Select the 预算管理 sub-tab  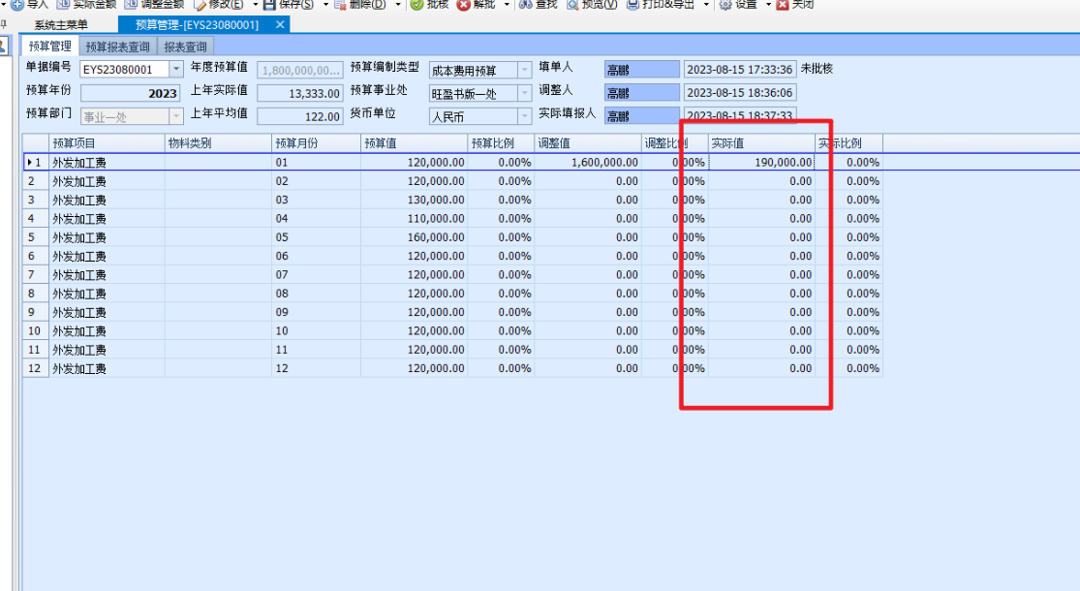(x=50, y=47)
